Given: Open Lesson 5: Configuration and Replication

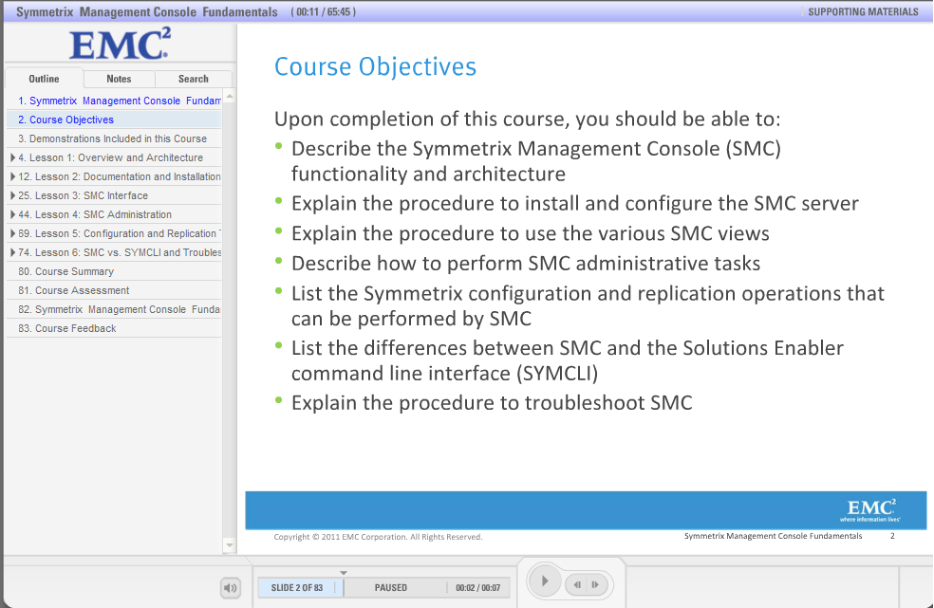Looking at the screenshot, I should point(120,234).
